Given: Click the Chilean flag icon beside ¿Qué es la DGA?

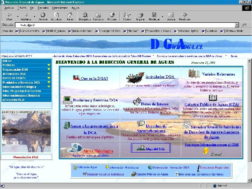Looking at the screenshot, I should (76, 78).
